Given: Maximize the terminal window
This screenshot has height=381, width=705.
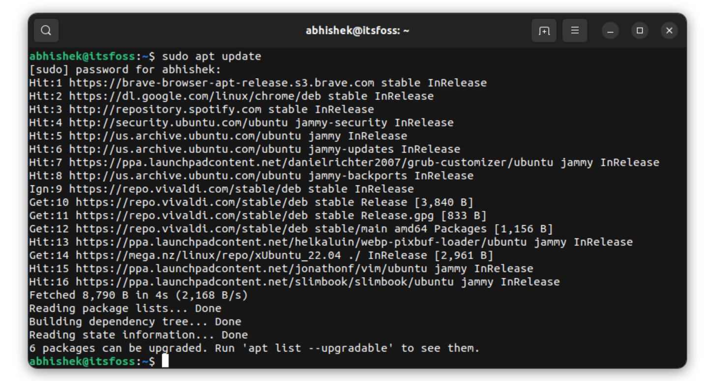Looking at the screenshot, I should pyautogui.click(x=640, y=30).
